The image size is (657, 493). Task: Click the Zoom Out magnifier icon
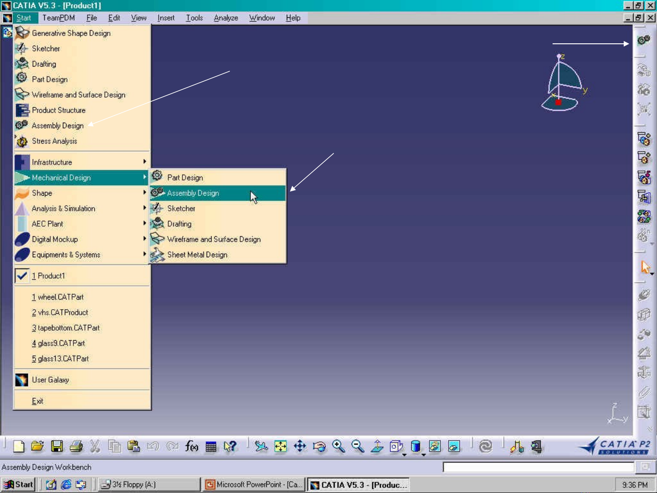357,446
